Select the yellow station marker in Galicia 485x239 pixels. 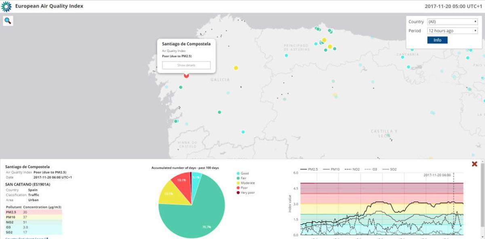pyautogui.click(x=236, y=68)
